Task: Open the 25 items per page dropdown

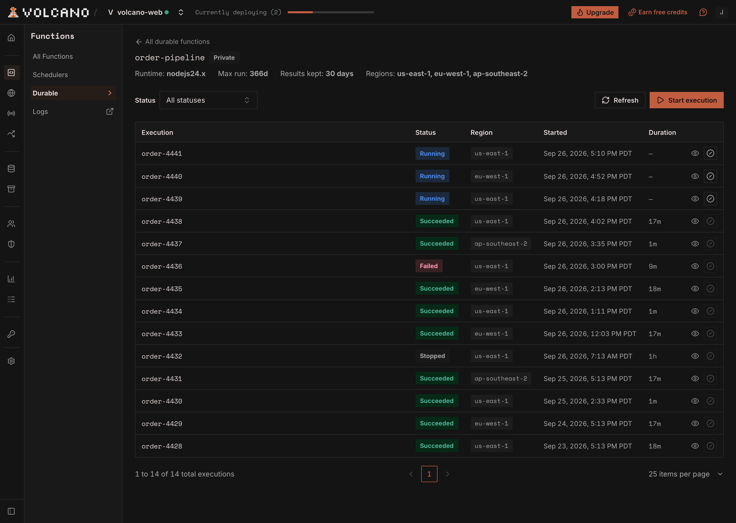Action: (x=685, y=474)
